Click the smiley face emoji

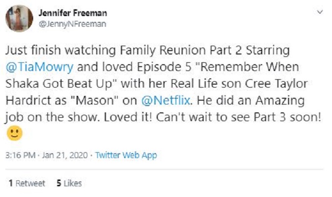click(14, 133)
